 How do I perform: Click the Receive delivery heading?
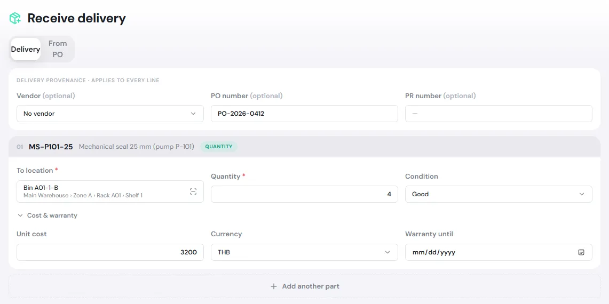(76, 18)
